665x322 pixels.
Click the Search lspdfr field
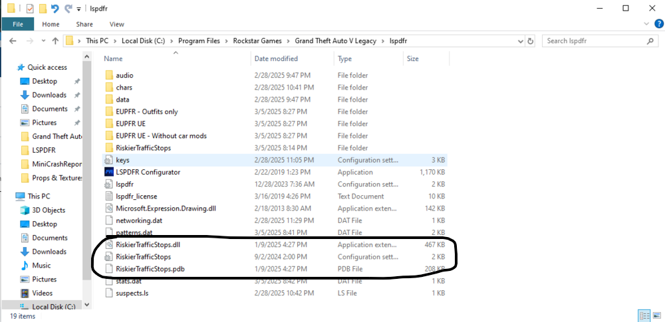(x=600, y=41)
